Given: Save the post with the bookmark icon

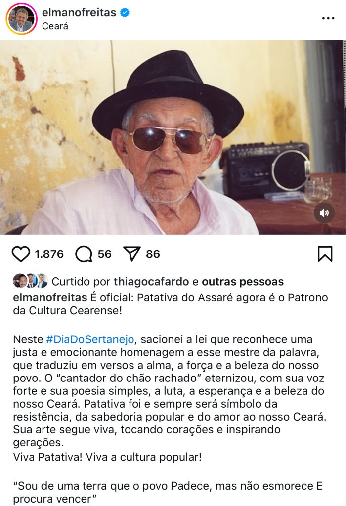Looking at the screenshot, I should click(x=325, y=254).
